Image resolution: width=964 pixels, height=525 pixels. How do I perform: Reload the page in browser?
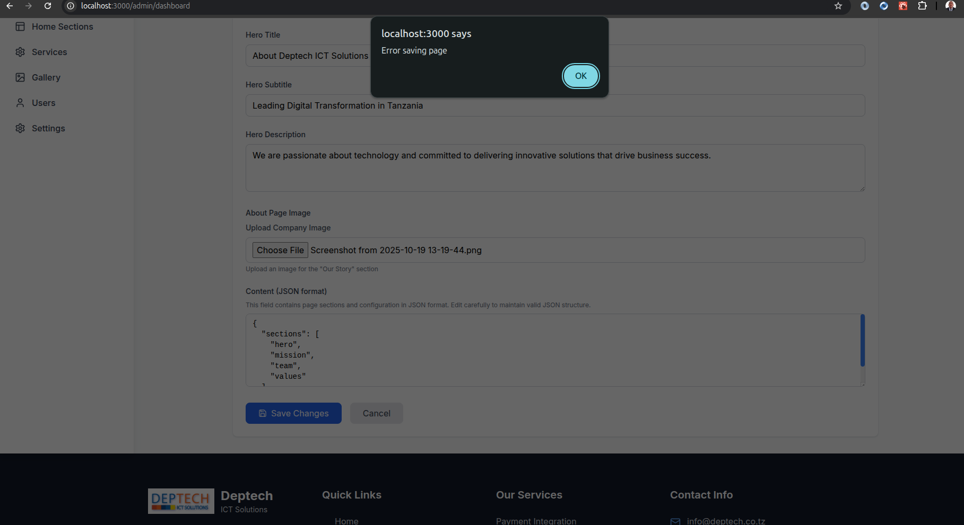48,6
